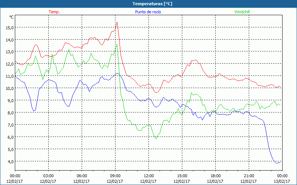This screenshot has width=297, height=185.
Task: Click the '8,0' y-axis value
Action: tap(11, 113)
